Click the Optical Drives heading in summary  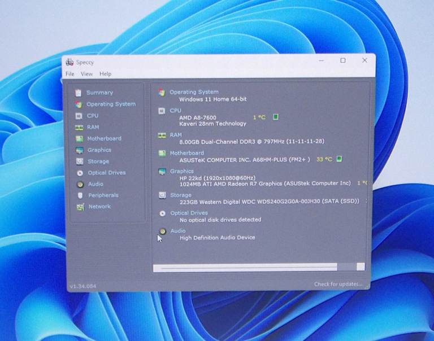tap(189, 213)
